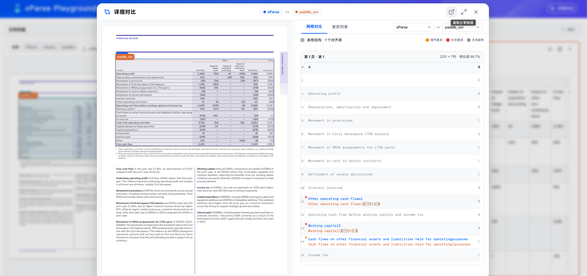
Task: Select the paddle_ocr legend in header
Action: coord(307,12)
